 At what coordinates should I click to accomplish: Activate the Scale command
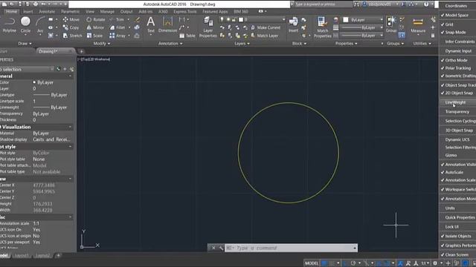point(94,36)
